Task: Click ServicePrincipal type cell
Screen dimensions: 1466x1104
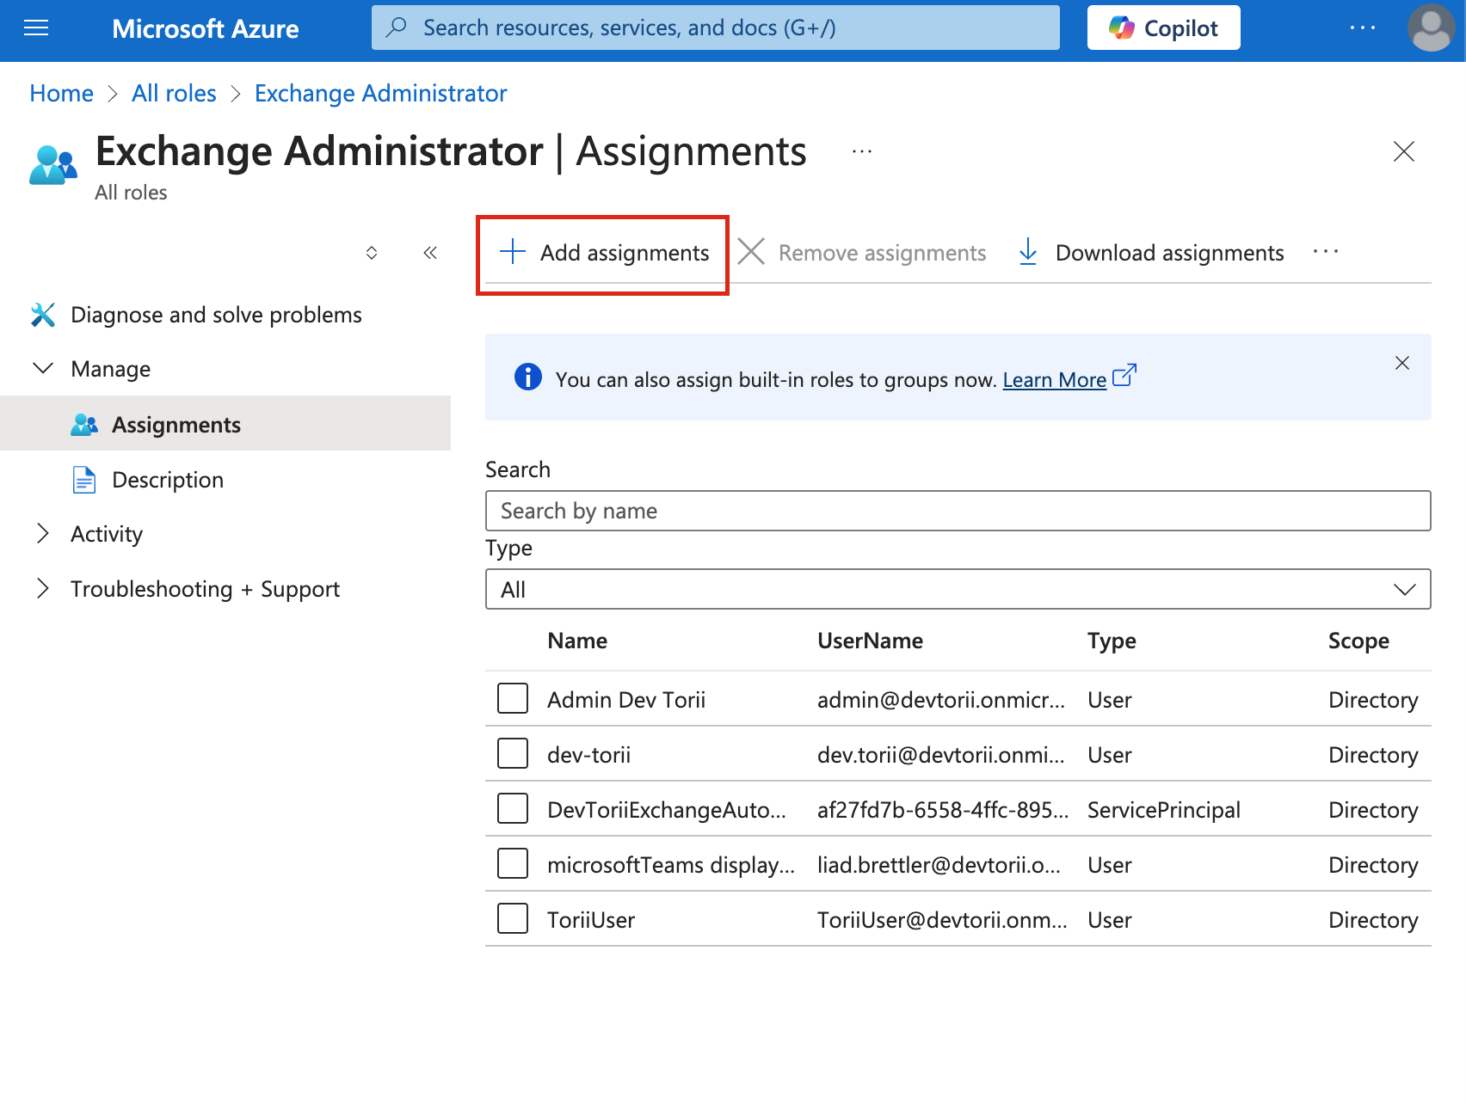Action: tap(1163, 810)
